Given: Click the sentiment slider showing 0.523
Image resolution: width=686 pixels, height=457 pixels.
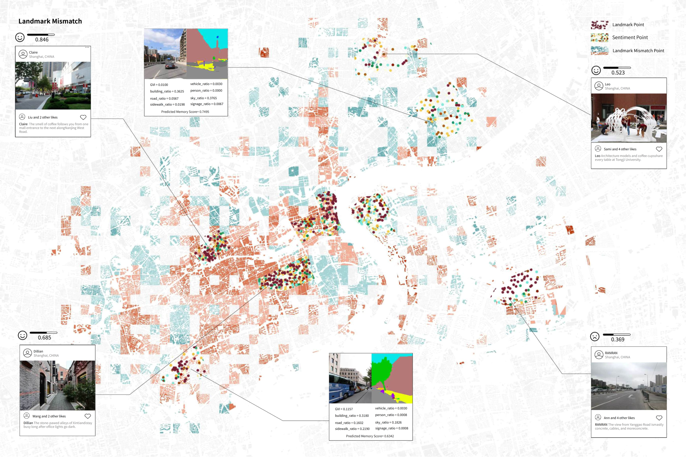Looking at the screenshot, I should coord(617,68).
